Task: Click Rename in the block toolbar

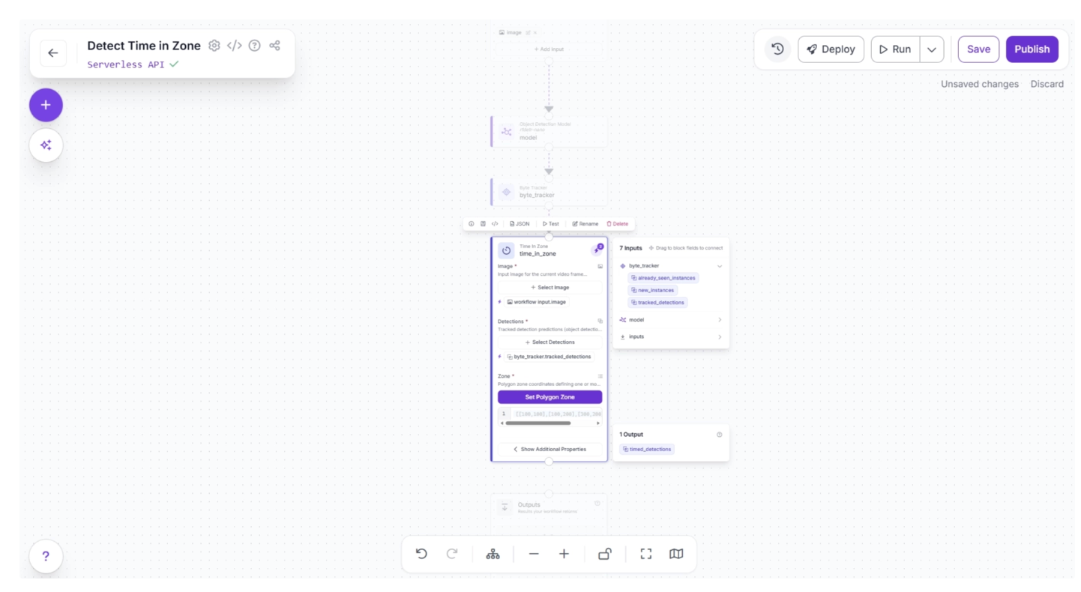Action: [x=585, y=224]
